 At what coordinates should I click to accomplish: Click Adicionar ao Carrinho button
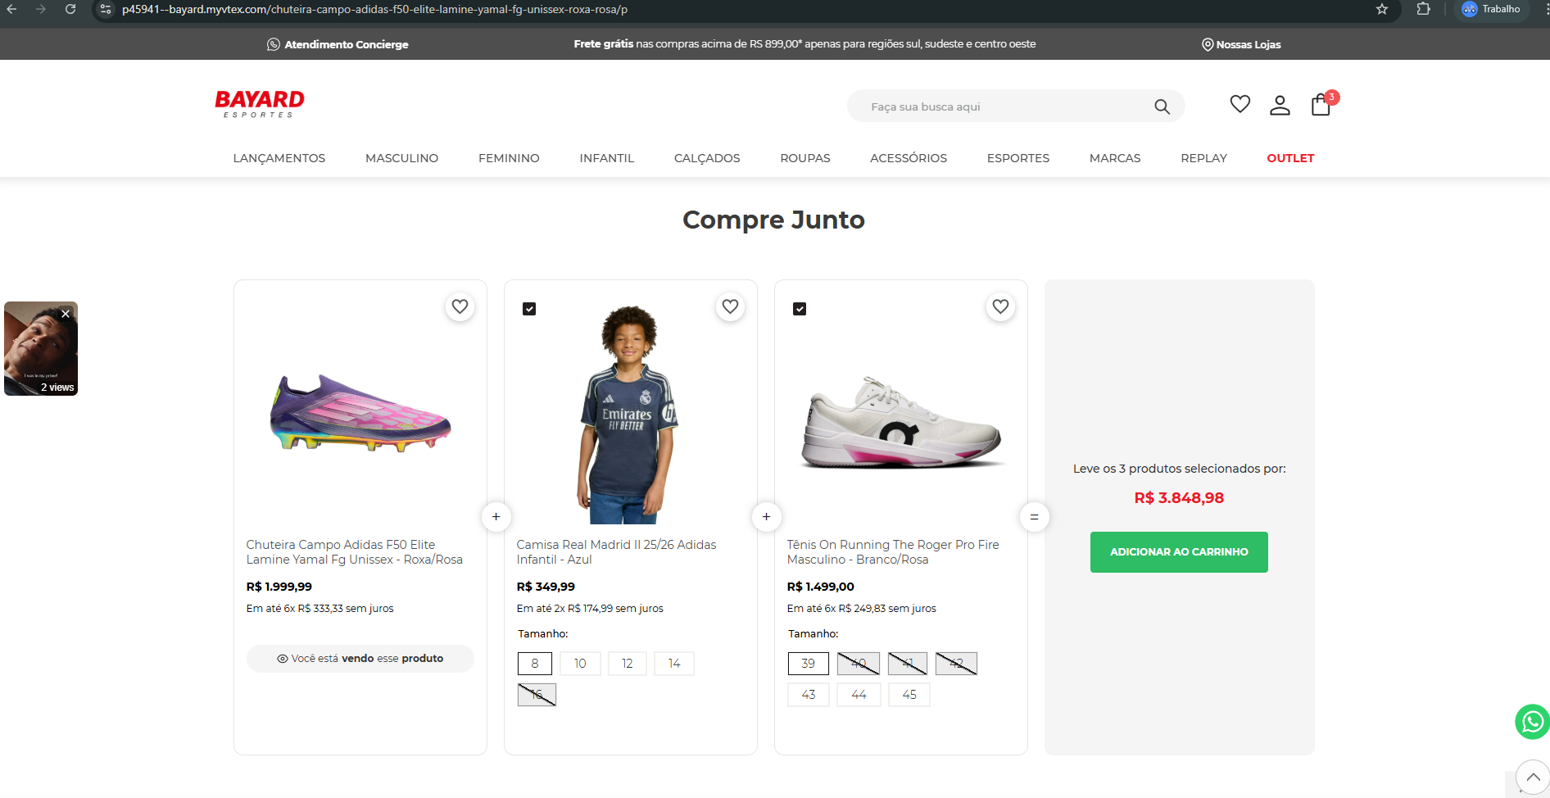coord(1179,552)
